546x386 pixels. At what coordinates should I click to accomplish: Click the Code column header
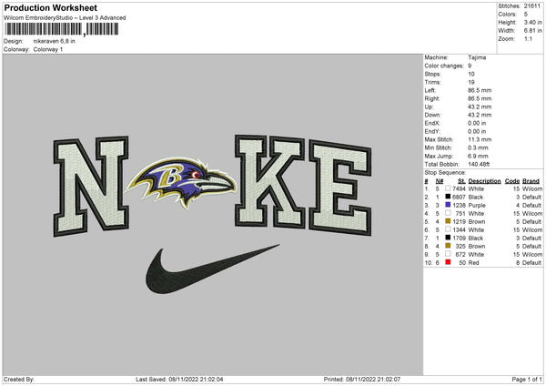[x=511, y=181]
